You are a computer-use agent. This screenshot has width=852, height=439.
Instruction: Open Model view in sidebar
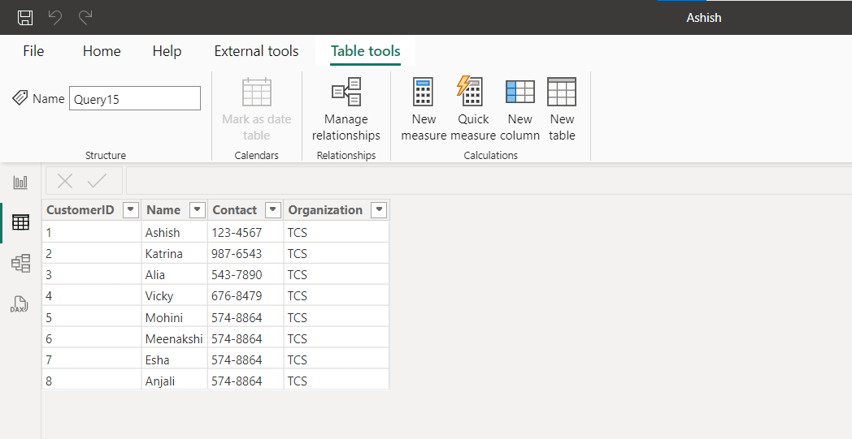(x=20, y=263)
